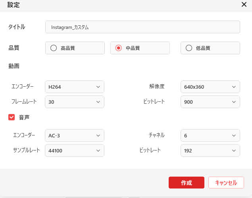Viewport: 252px width, 198px height.
Task: Expand the チャネル 6 dropdown
Action: pos(210,136)
